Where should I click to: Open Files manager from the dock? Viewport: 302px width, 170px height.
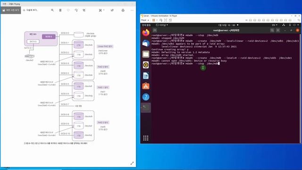[x=146, y=54]
